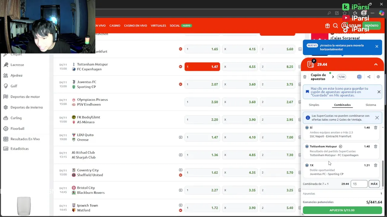Screen dimensions: 387x217
Task: Select Coventry City win odds 1.62
Action: tap(202, 172)
